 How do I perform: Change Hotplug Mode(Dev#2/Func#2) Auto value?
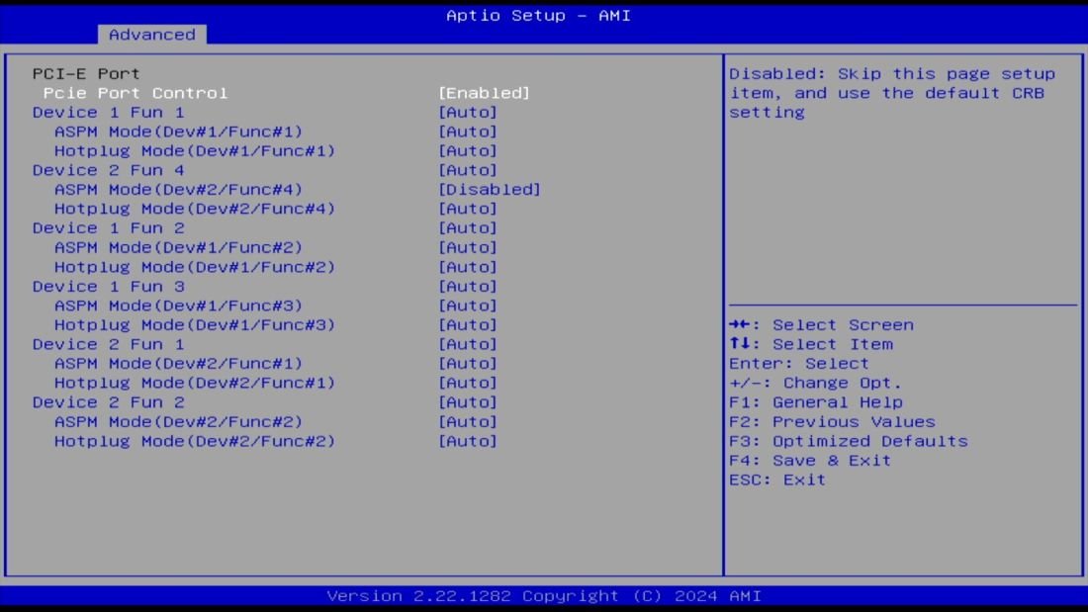click(x=468, y=441)
